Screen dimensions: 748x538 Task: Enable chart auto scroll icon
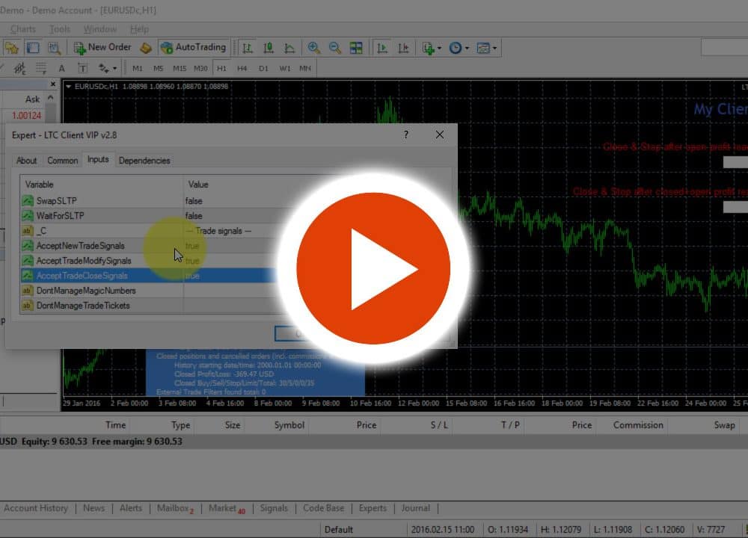point(382,48)
